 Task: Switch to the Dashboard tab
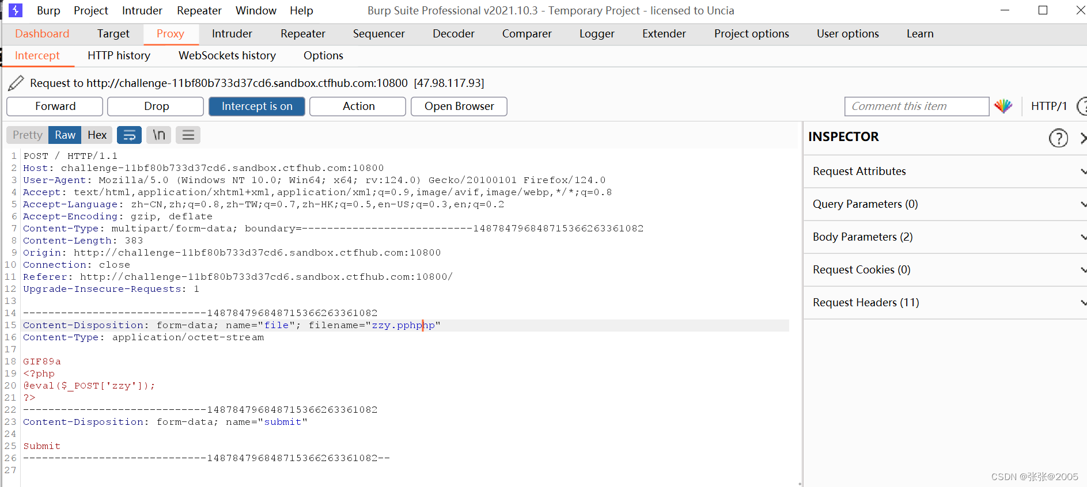coord(42,34)
